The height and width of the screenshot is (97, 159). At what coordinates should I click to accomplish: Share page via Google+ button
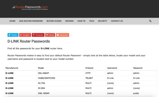pos(25,35)
